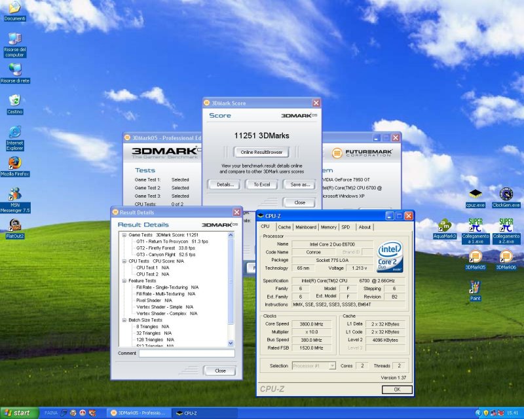This screenshot has height=419, width=524.
Task: Select the 'Pixel Shader' result row
Action: pos(154,301)
